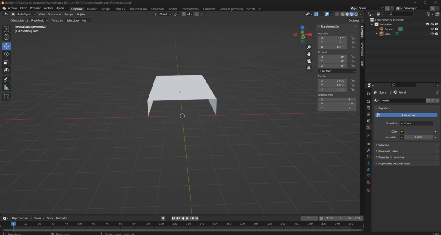This screenshot has height=235, width=441.
Task: Choose the Cursor tool in toolbar
Action: point(7,37)
